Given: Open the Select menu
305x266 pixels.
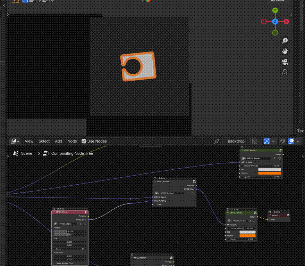Looking at the screenshot, I should point(44,141).
